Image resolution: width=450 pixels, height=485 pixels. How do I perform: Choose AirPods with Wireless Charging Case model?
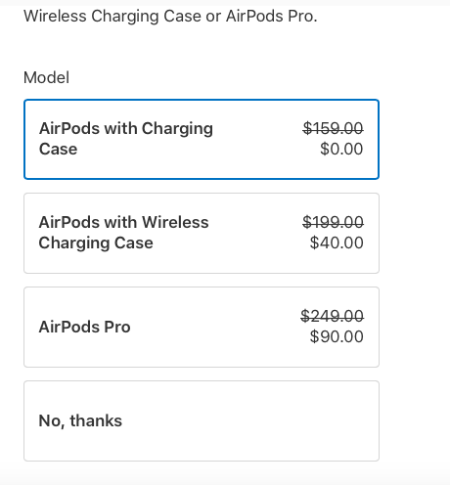tap(202, 233)
